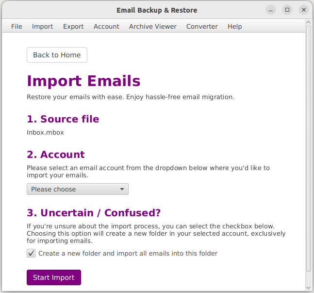
Task: Open the Please choose account dropdown
Action: [78, 189]
